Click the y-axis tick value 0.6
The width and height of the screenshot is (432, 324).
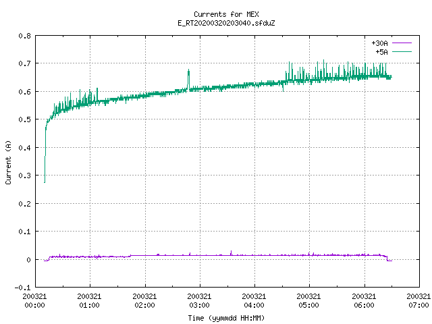24,92
